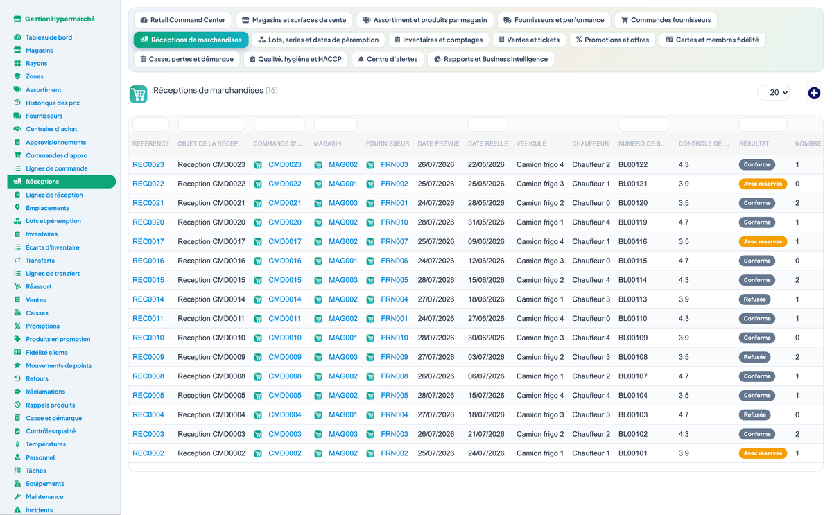Click the Fournisseurs truck icon in sidebar
The width and height of the screenshot is (832, 515).
click(x=17, y=116)
